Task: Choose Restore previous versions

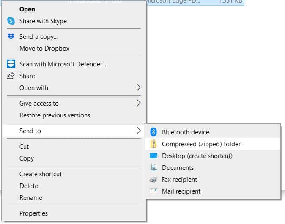Action: point(74,115)
